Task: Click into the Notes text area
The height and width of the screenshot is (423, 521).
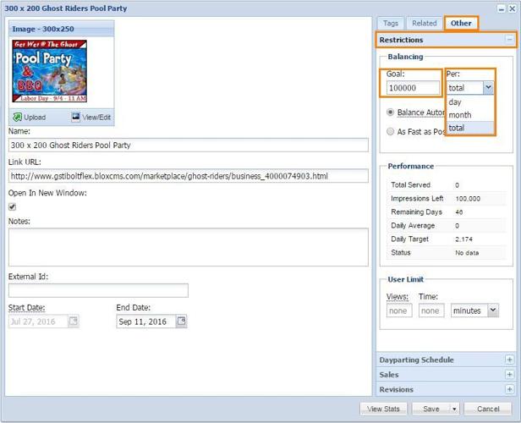Action: coord(189,247)
